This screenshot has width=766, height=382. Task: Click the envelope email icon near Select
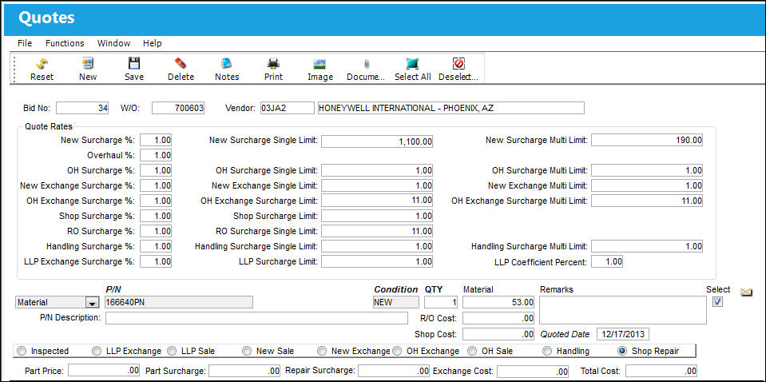(746, 292)
